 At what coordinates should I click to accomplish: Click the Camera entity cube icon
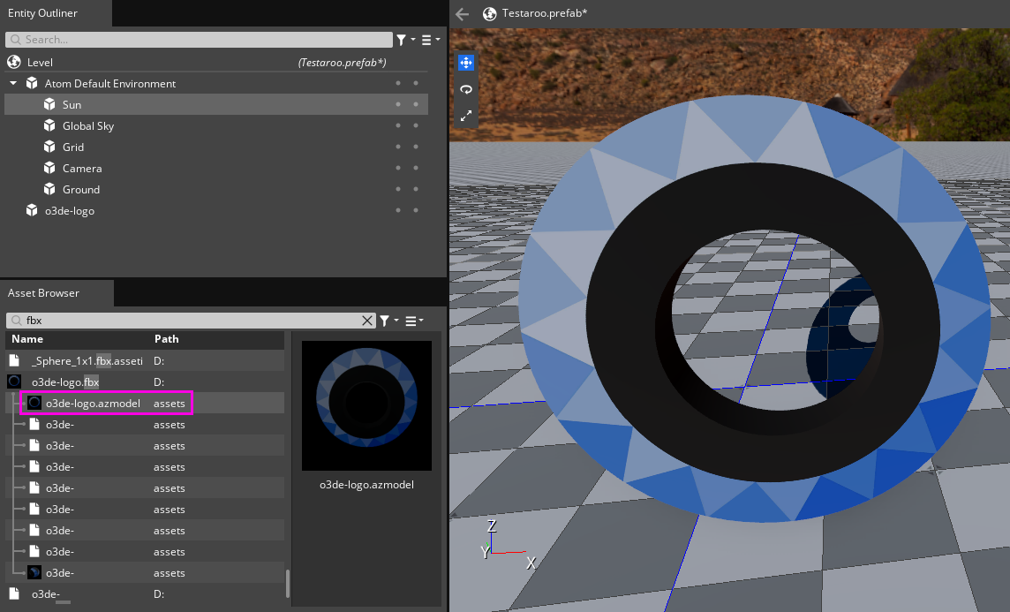click(49, 168)
